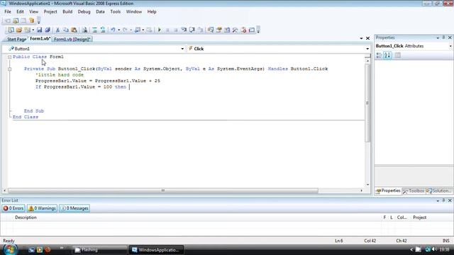Screen dimensions: 454x255
Task: Uncomment the selected lines icon
Action: (x=103, y=30)
